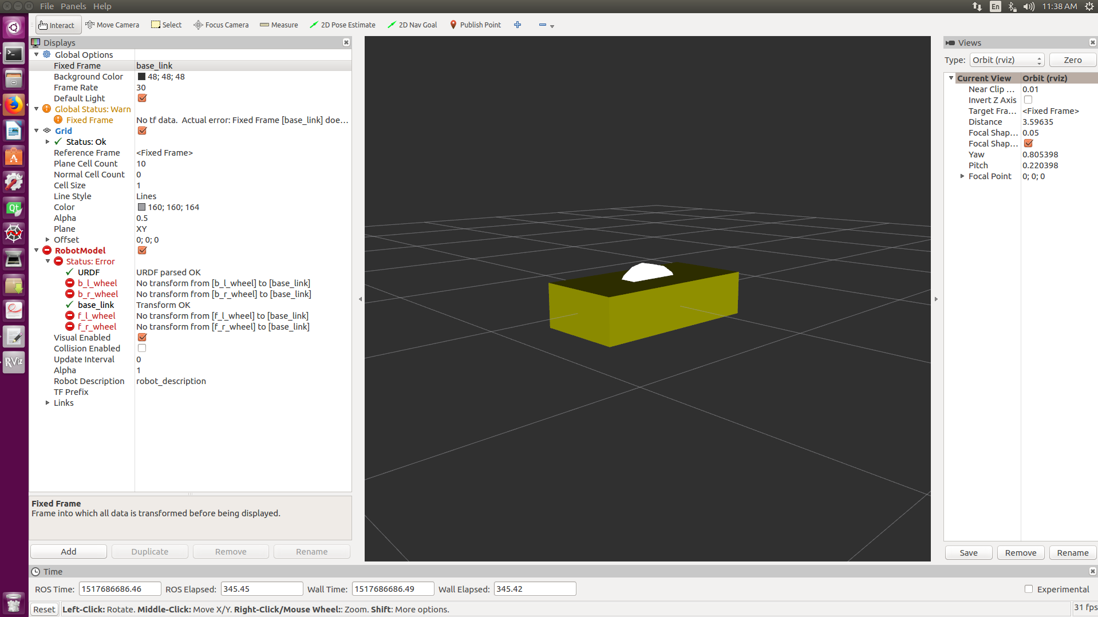Expand the RobotModel Links item
1098x617 pixels.
point(48,402)
